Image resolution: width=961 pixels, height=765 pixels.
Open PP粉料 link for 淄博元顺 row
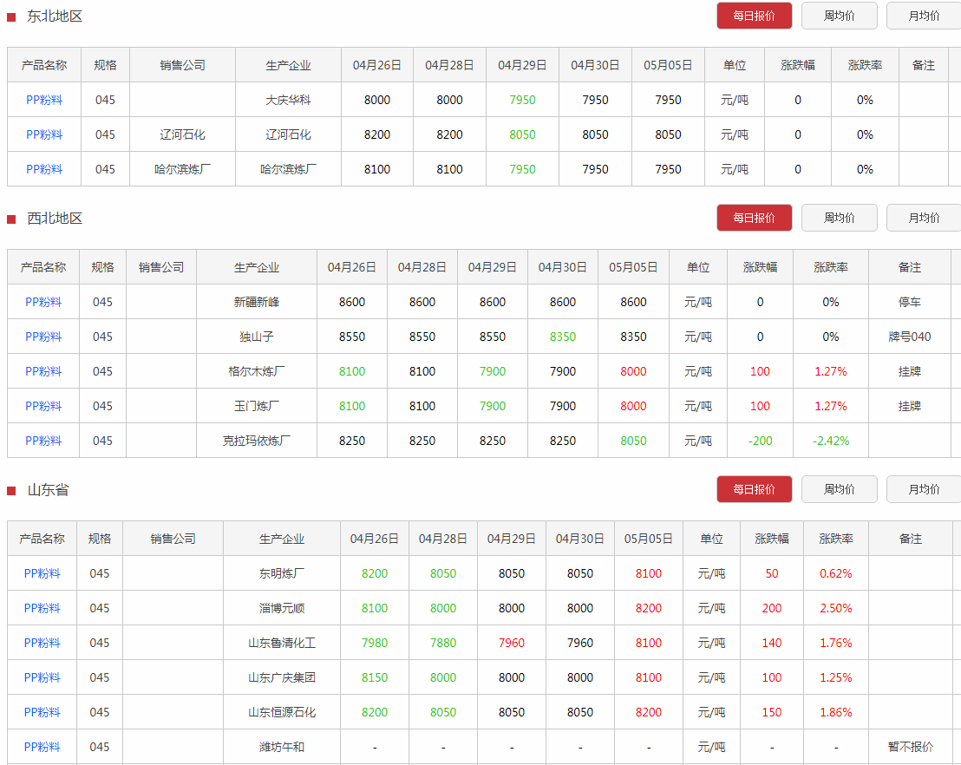tap(42, 608)
